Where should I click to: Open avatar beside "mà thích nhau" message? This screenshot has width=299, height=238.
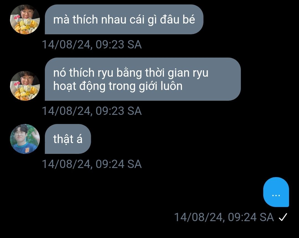[x=25, y=19]
